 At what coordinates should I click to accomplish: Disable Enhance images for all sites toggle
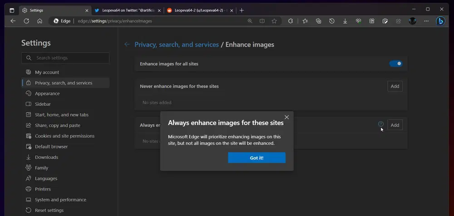[x=395, y=64]
